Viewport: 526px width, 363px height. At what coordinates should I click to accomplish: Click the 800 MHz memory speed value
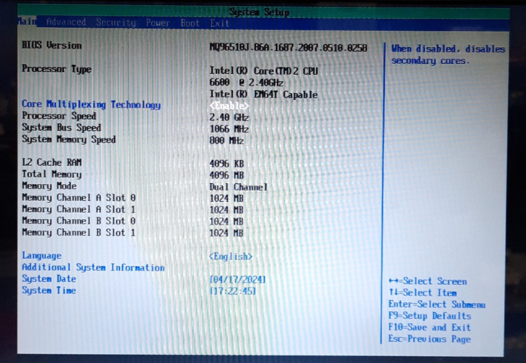click(x=227, y=141)
